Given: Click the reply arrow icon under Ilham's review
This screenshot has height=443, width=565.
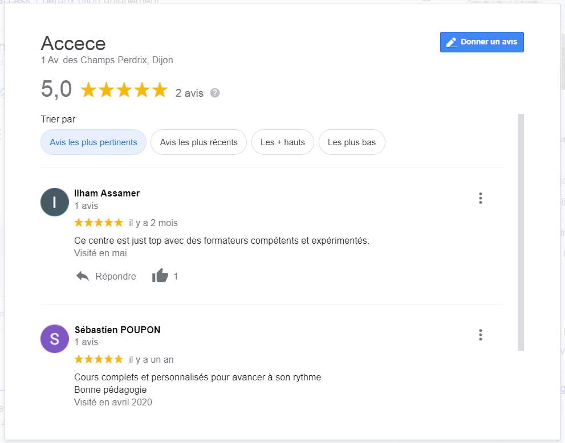Looking at the screenshot, I should 83,276.
